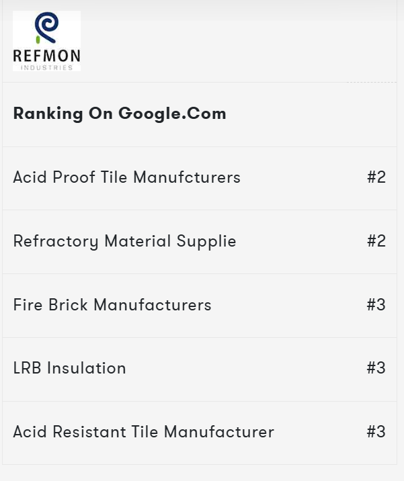Click the word Insulation in LRB row
This screenshot has height=481, width=404.
[86, 368]
